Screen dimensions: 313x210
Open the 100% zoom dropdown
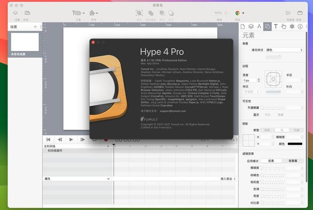[220, 13]
